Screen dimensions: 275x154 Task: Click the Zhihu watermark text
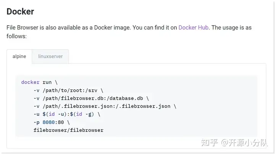(234, 143)
